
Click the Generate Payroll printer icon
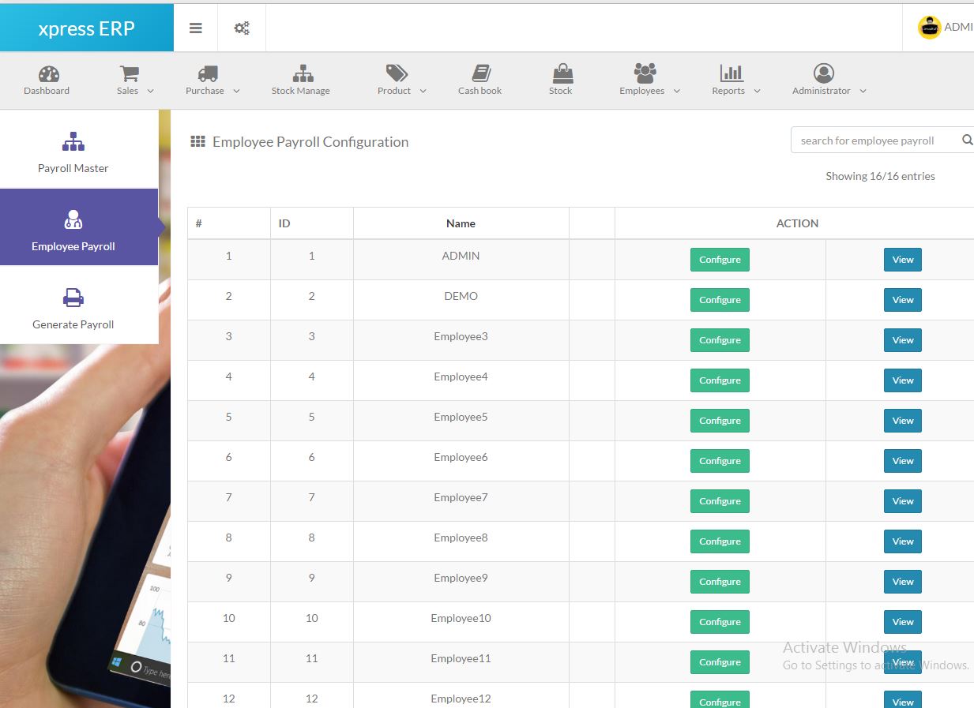[x=73, y=298]
